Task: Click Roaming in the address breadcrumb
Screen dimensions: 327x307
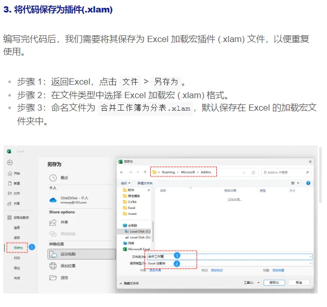Action: click(x=168, y=172)
